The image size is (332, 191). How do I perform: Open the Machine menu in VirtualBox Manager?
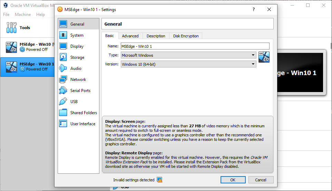tap(23, 15)
